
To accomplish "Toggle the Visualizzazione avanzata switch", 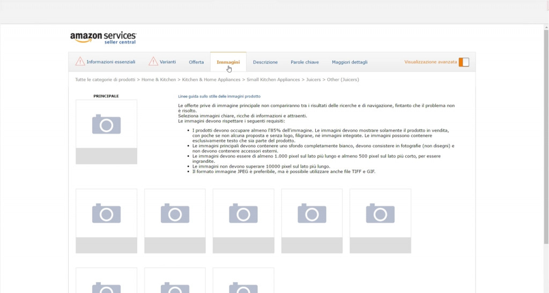I will [x=464, y=62].
